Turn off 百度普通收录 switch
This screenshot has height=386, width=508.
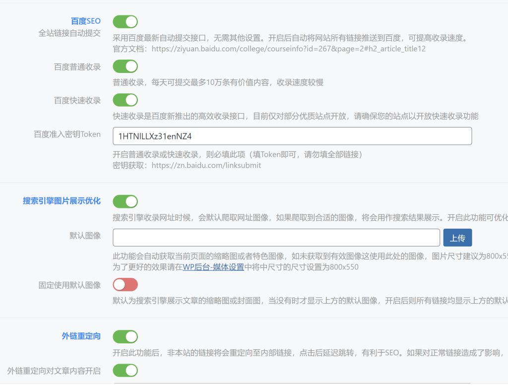[125, 66]
